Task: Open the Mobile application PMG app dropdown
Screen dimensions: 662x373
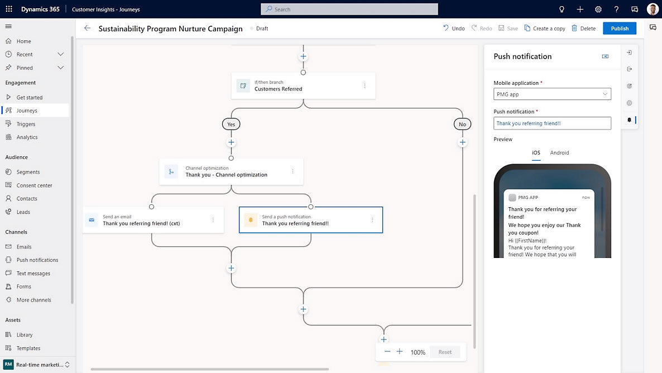Action: 552,94
